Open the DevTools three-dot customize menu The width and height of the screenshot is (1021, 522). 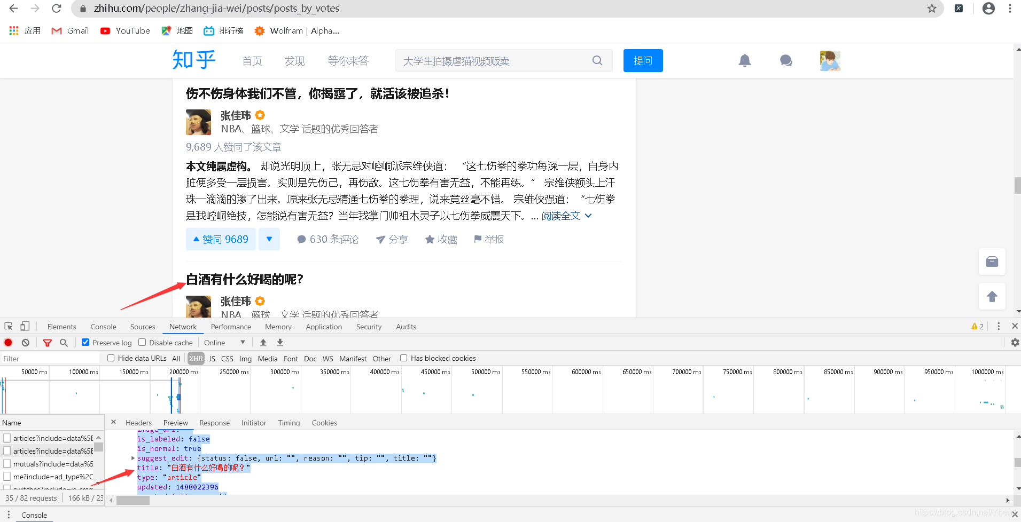coord(999,326)
